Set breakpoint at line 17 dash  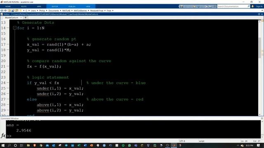pos(8,44)
